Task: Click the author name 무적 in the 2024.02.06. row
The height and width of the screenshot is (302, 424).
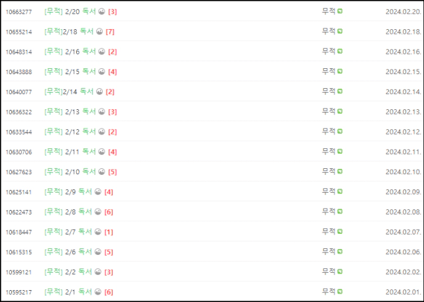Action: tap(329, 251)
